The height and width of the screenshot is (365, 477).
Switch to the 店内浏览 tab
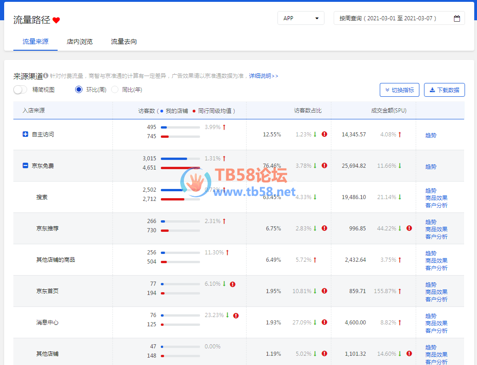pos(79,41)
